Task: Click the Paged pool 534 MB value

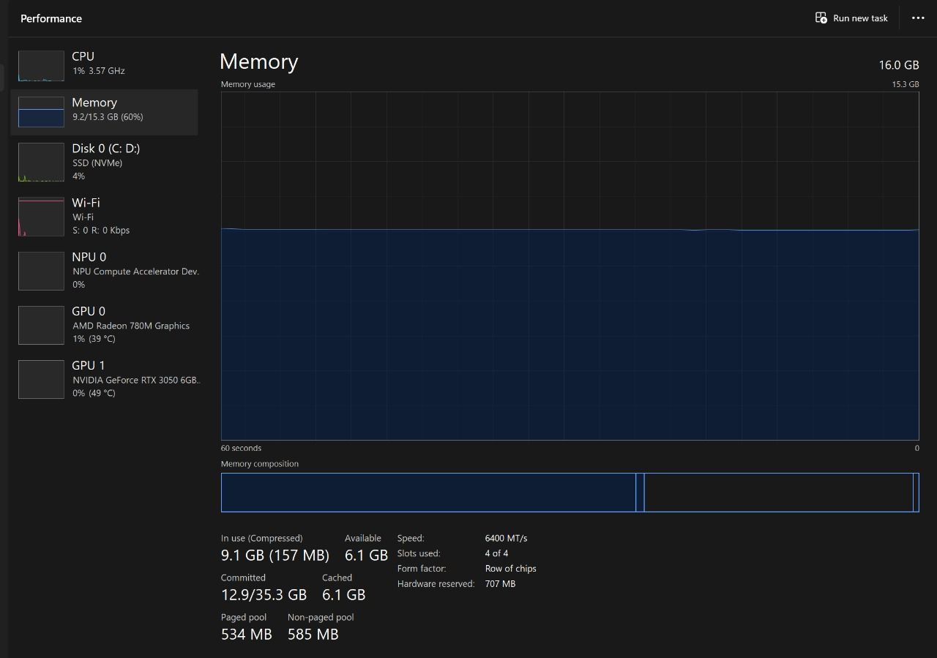Action: click(x=247, y=635)
